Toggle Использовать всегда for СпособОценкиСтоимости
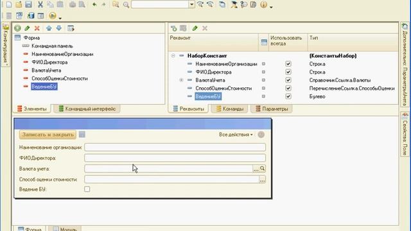 288,89
